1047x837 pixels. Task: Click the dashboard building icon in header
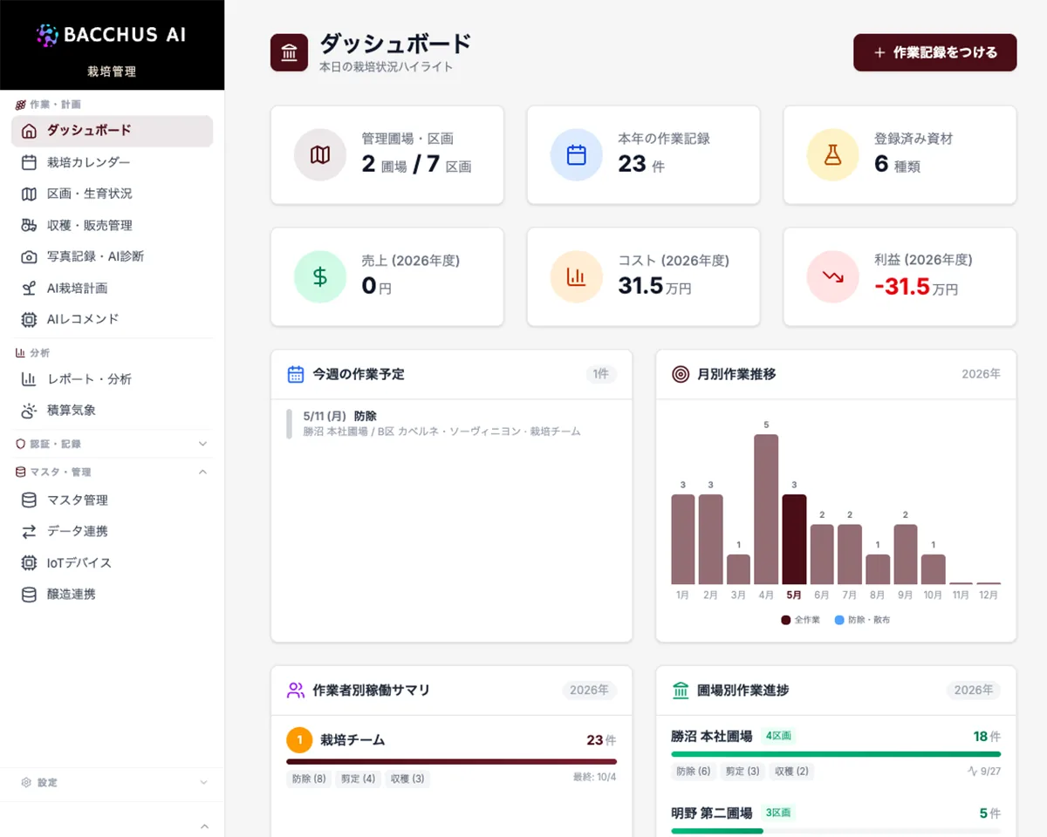click(289, 52)
